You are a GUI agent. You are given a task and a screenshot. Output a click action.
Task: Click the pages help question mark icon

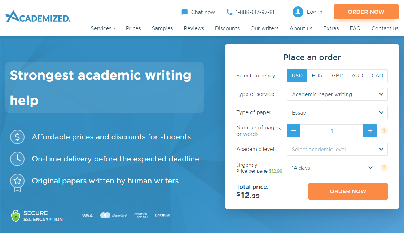pos(384,131)
